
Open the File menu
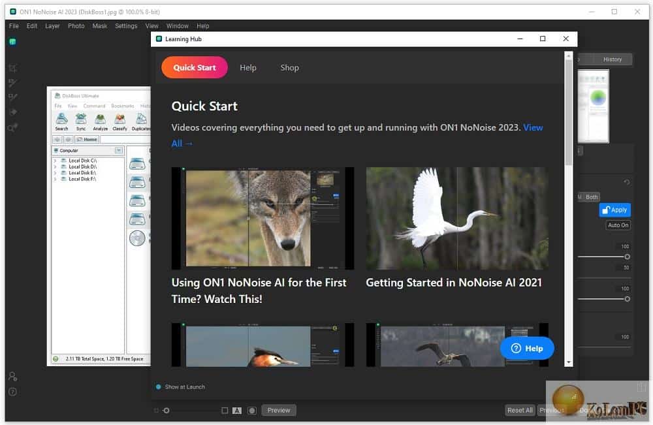coord(14,26)
